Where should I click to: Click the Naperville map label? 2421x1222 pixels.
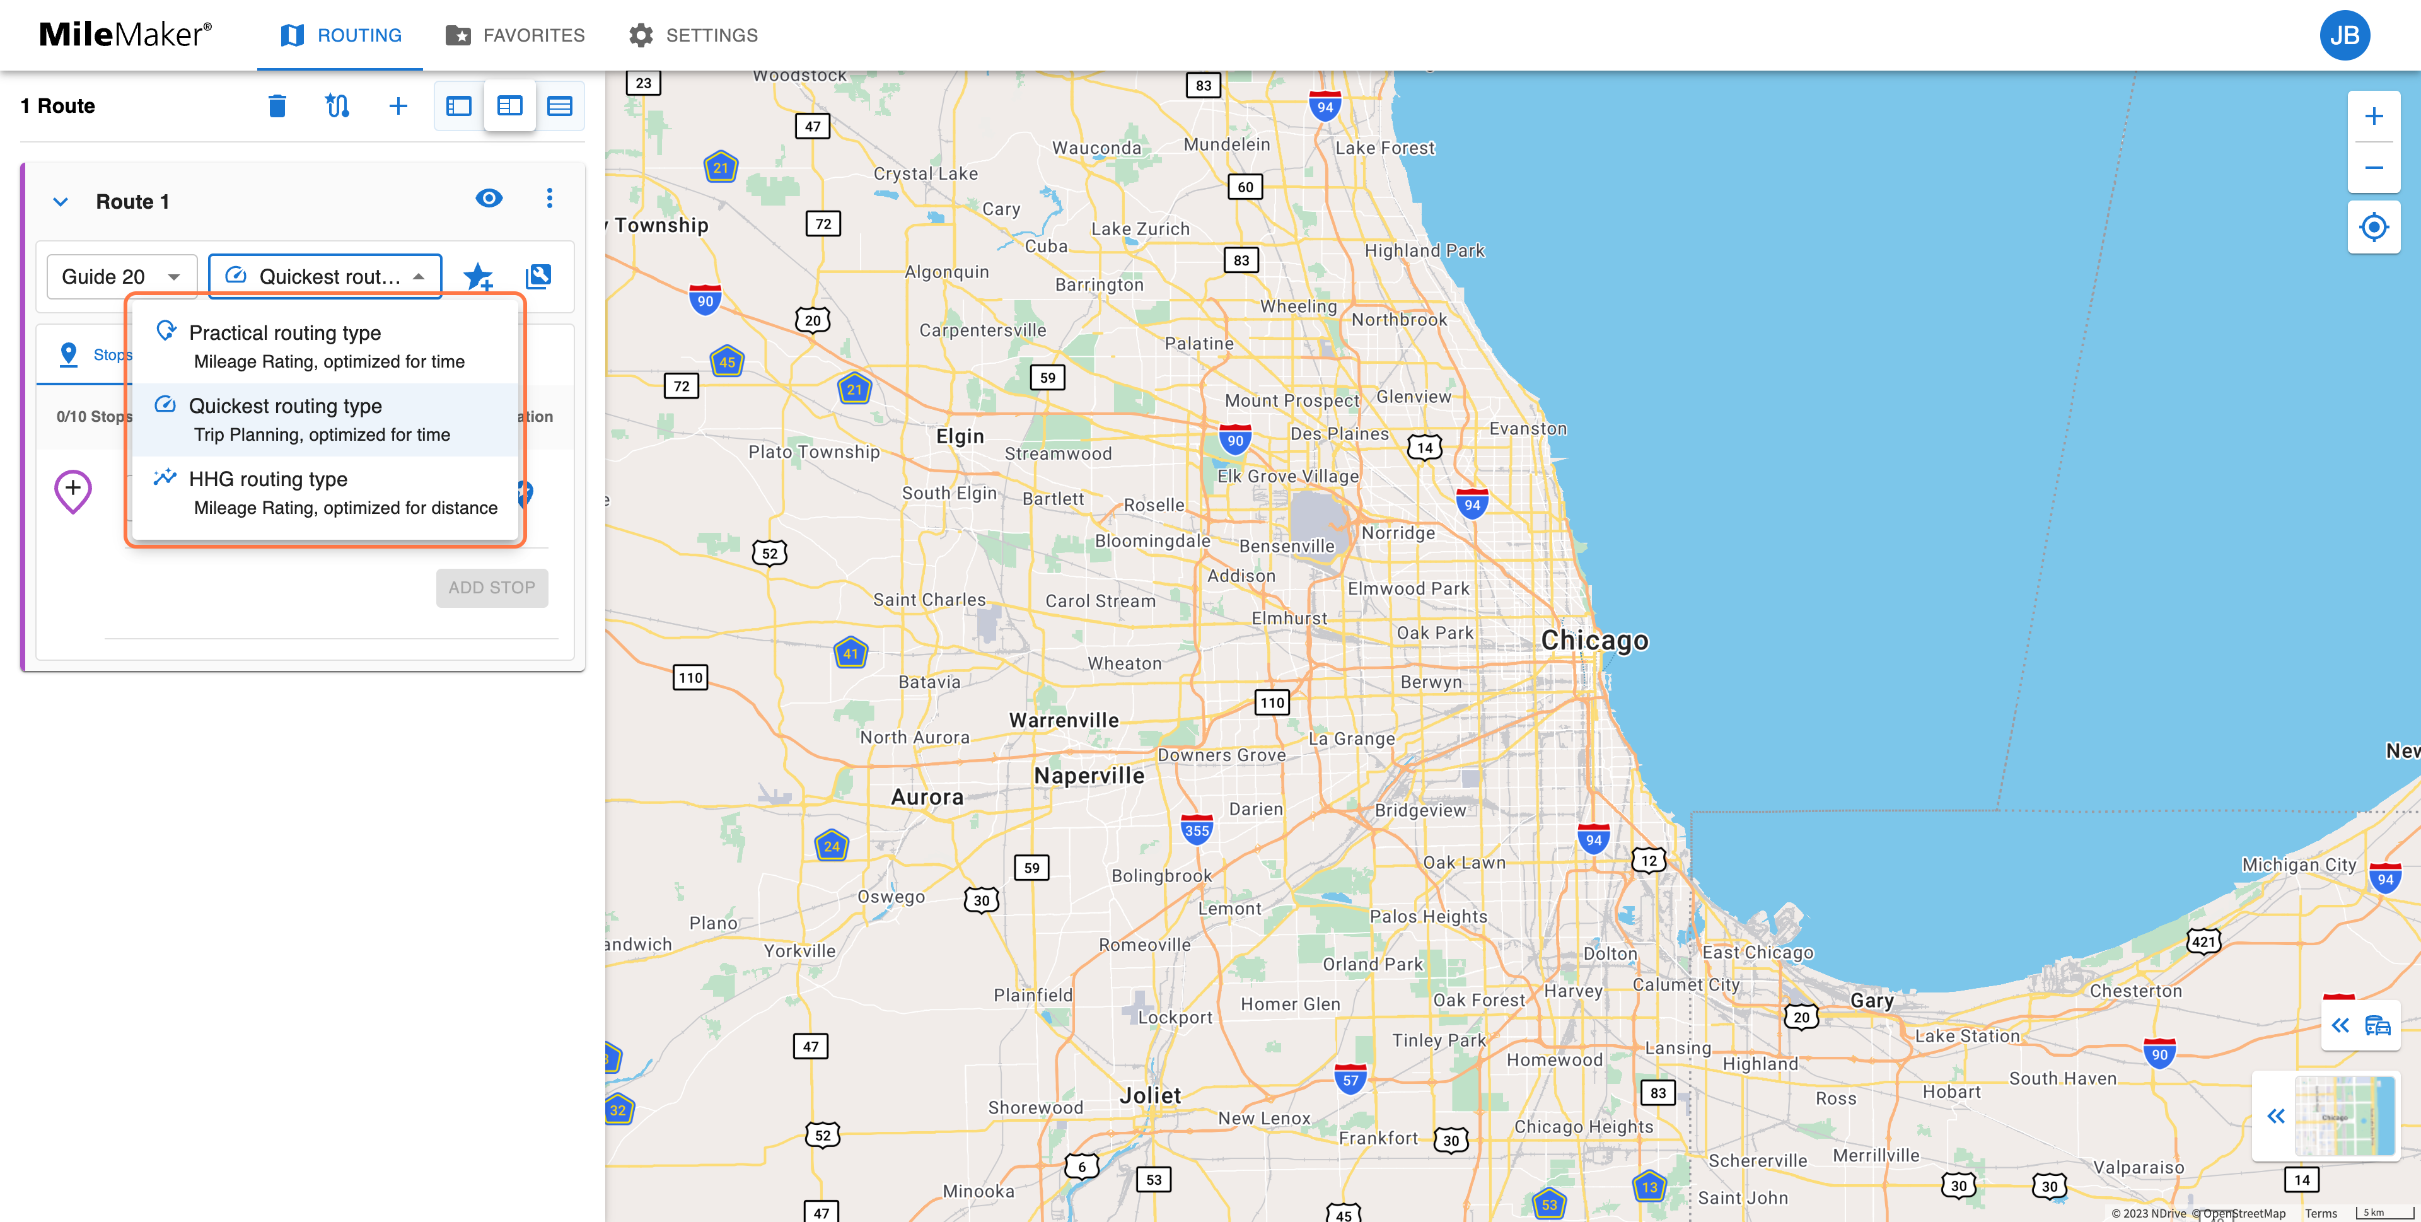pos(1089,776)
